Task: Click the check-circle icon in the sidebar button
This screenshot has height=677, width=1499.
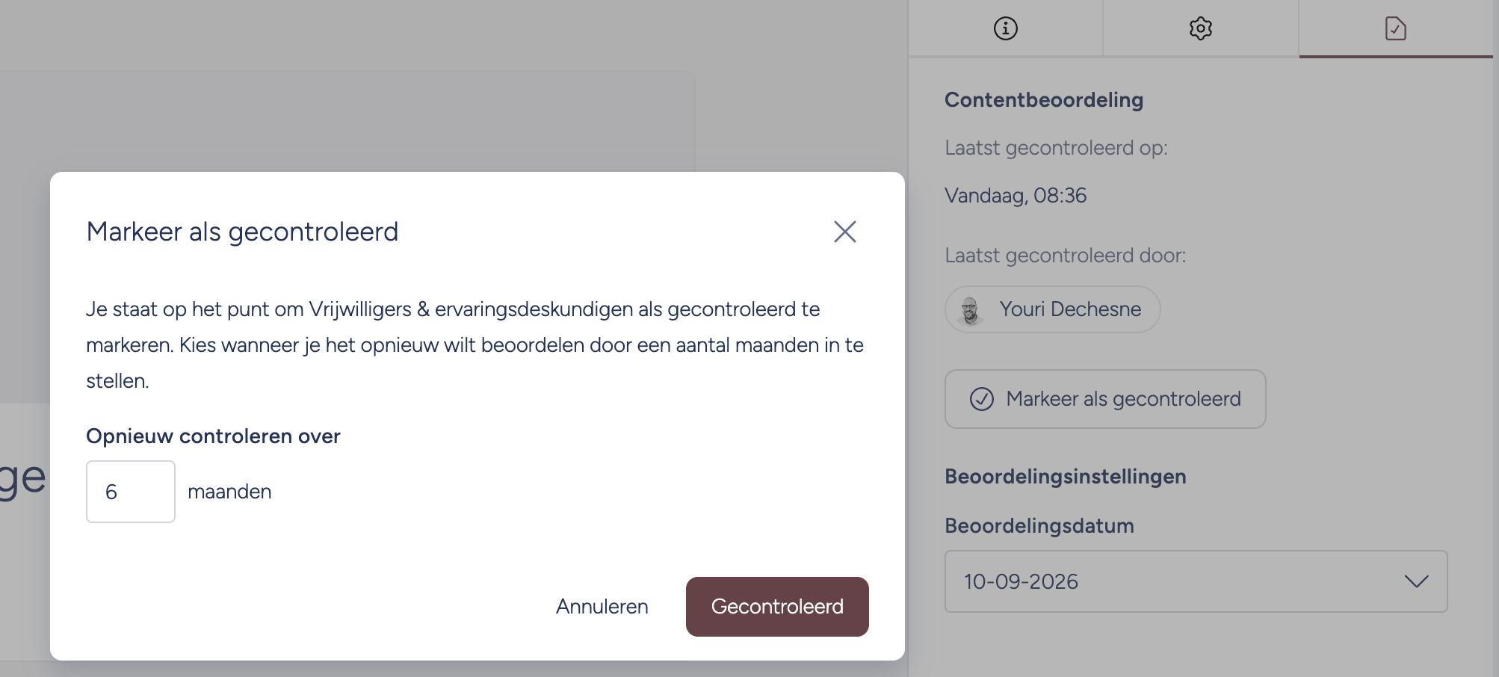Action: (981, 399)
